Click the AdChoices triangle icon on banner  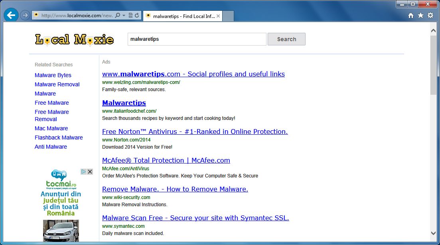(84, 171)
